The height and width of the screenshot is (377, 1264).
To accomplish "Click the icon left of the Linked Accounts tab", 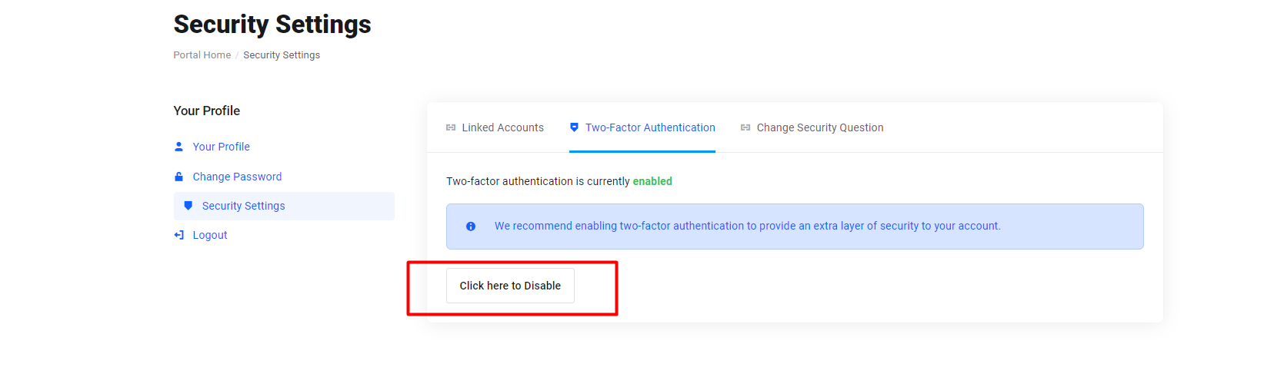I will click(x=451, y=127).
